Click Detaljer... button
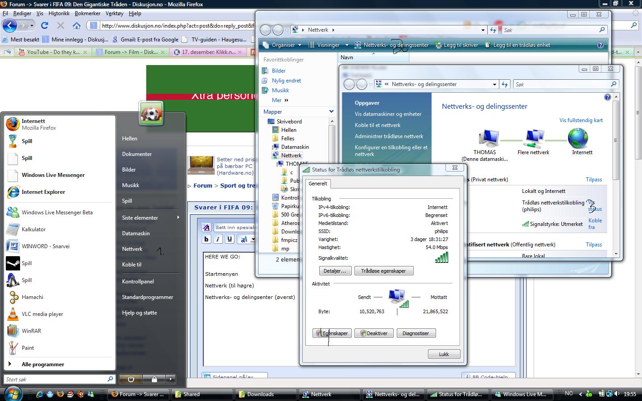Viewport: 642px width, 401px height. [x=335, y=271]
